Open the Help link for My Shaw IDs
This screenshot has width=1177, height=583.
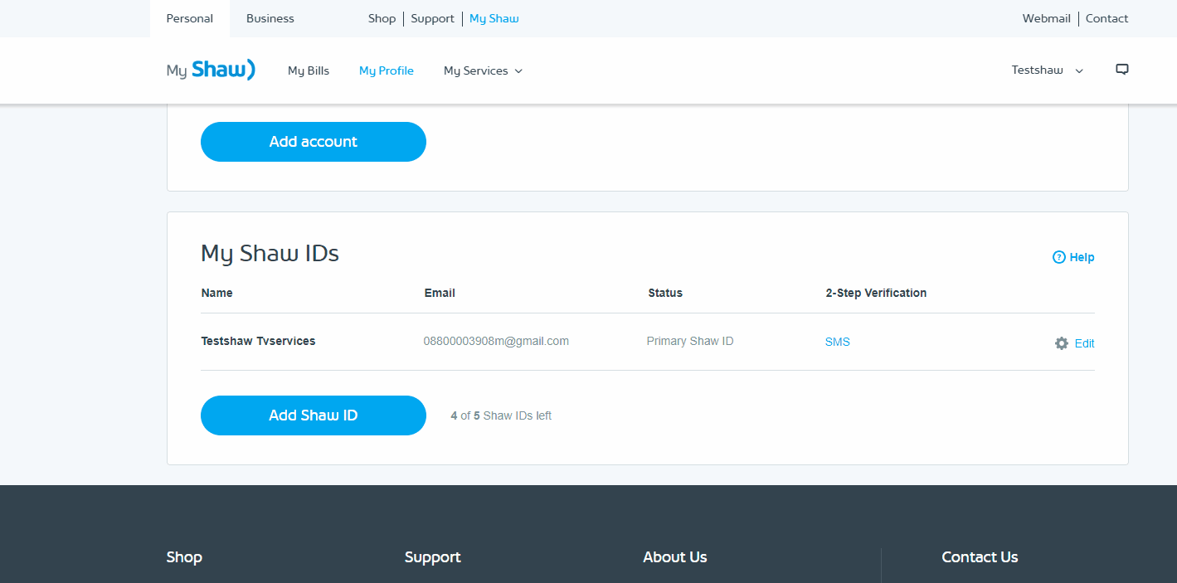(1073, 257)
